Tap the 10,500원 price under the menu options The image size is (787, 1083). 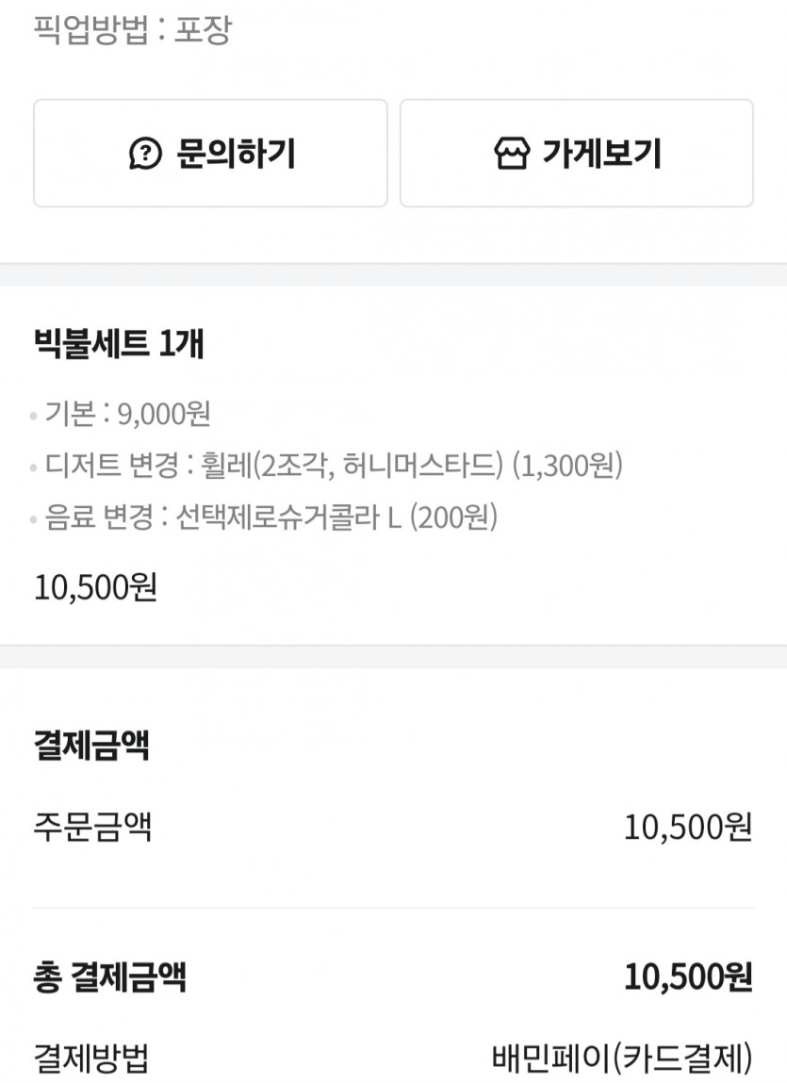click(95, 587)
